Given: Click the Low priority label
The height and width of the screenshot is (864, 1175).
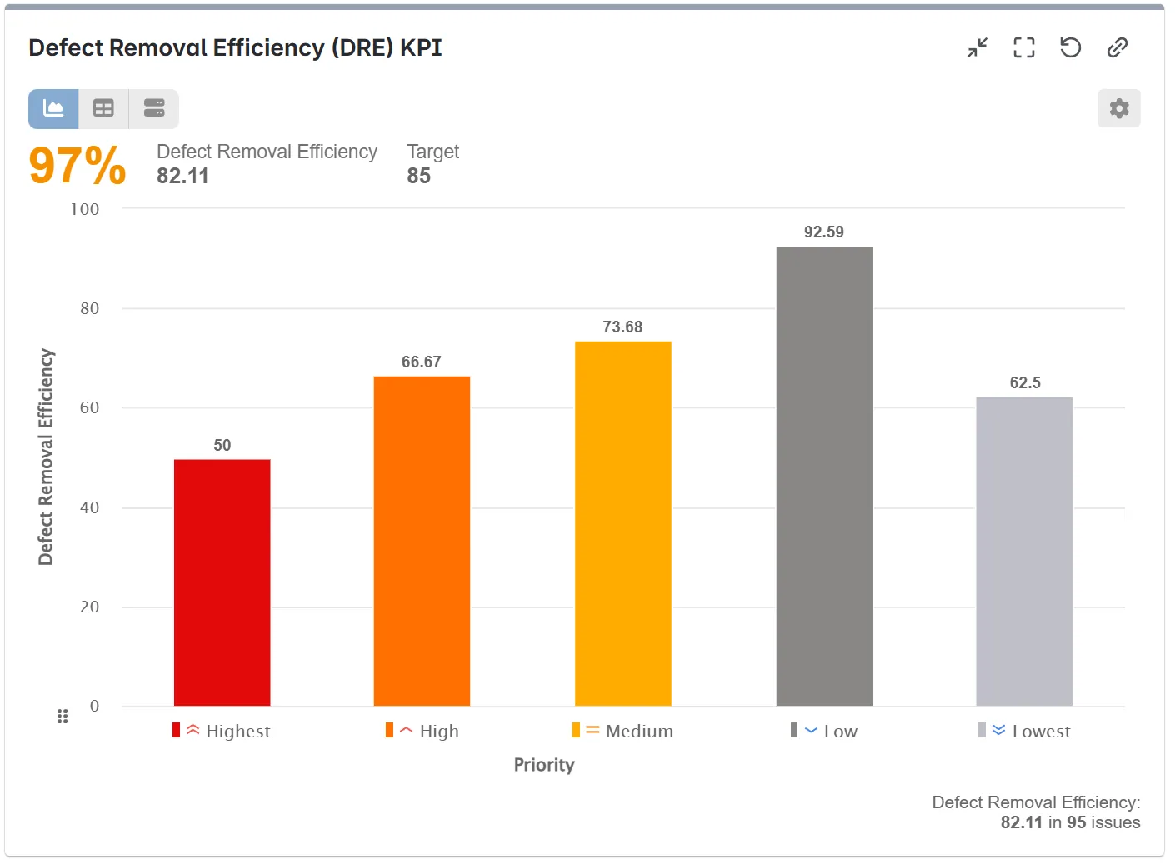Looking at the screenshot, I should [841, 731].
